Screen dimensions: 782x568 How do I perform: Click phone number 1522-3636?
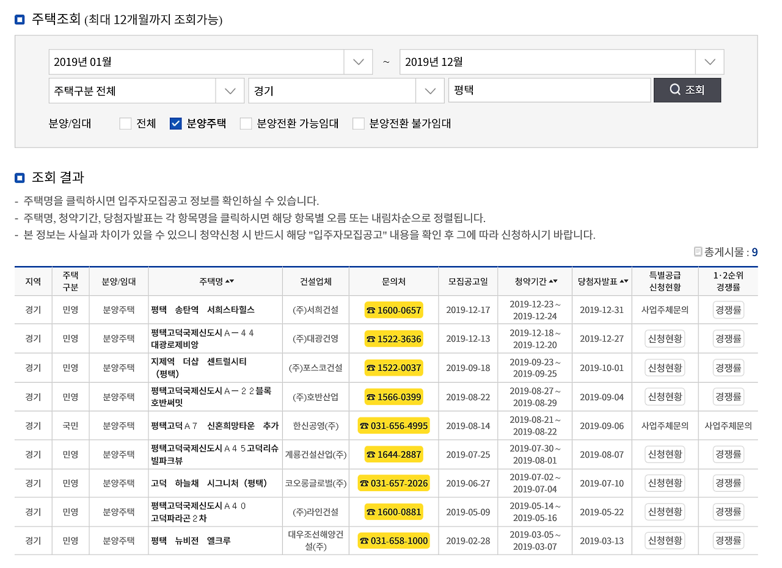393,339
